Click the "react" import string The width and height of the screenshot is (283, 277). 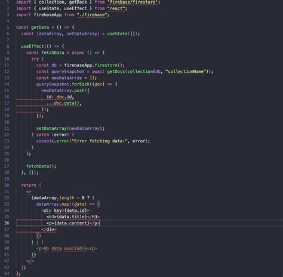(116, 8)
